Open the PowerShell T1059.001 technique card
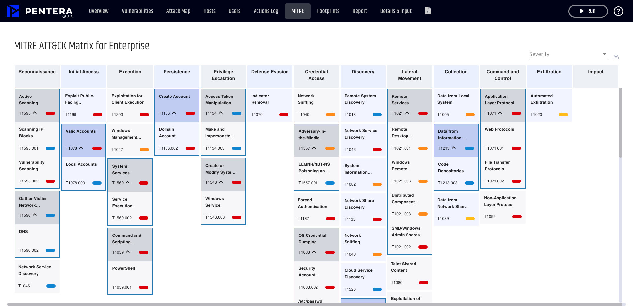Viewport: 633px width, 306px height. 130,277
